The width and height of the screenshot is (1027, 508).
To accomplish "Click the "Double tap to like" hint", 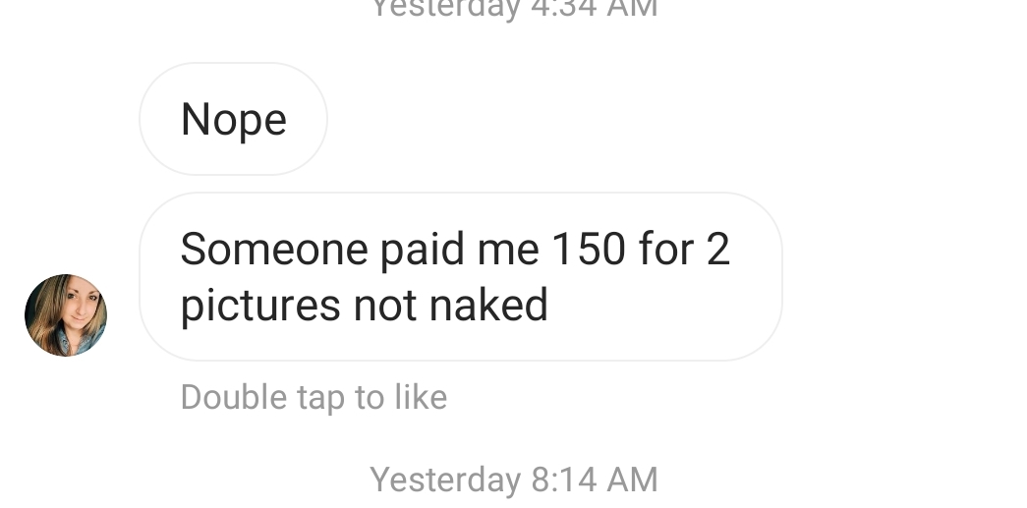I will point(314,397).
